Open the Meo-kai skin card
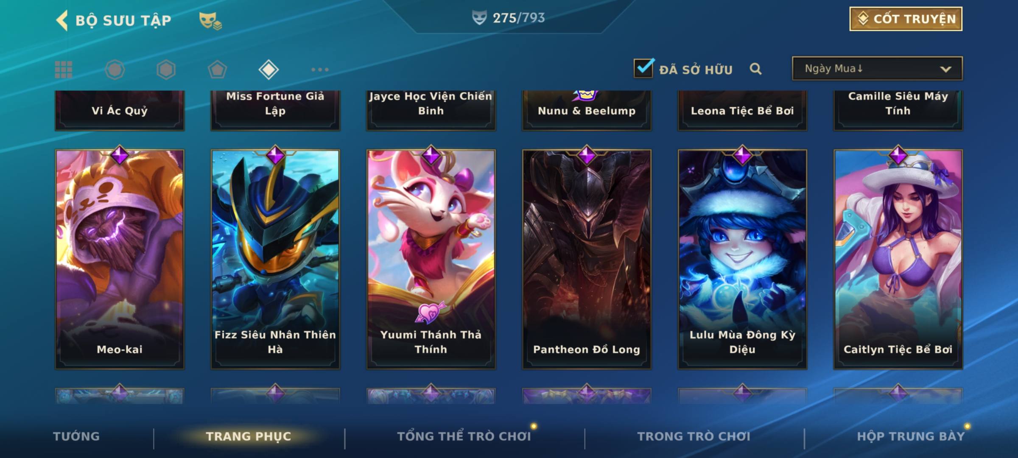This screenshot has width=1018, height=458. point(120,259)
